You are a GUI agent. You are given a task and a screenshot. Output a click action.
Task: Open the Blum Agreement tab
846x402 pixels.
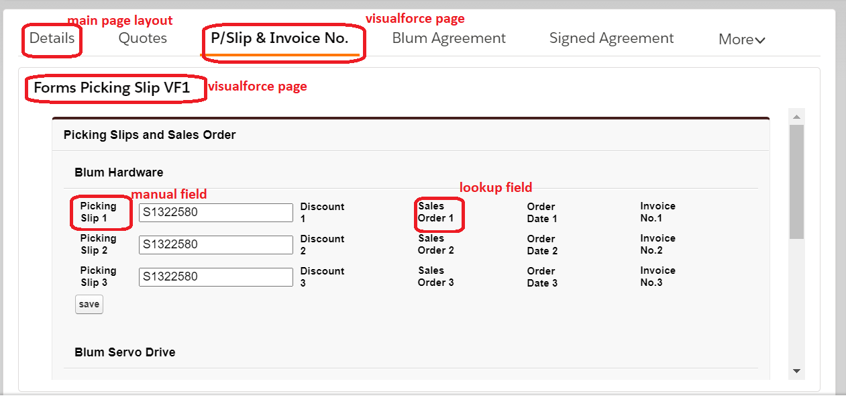click(449, 38)
